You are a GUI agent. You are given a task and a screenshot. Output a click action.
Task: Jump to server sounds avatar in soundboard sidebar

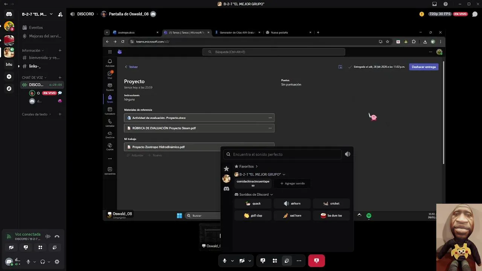[226, 178]
